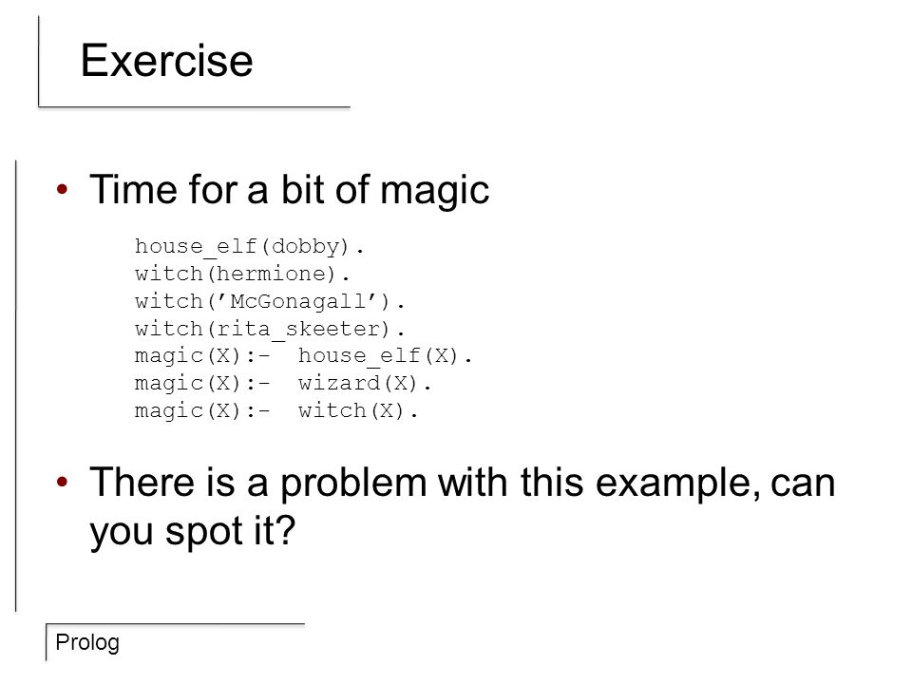Click the witch(rita_skeeter). code line
Viewport: 912px width, 684px height.
(x=269, y=330)
